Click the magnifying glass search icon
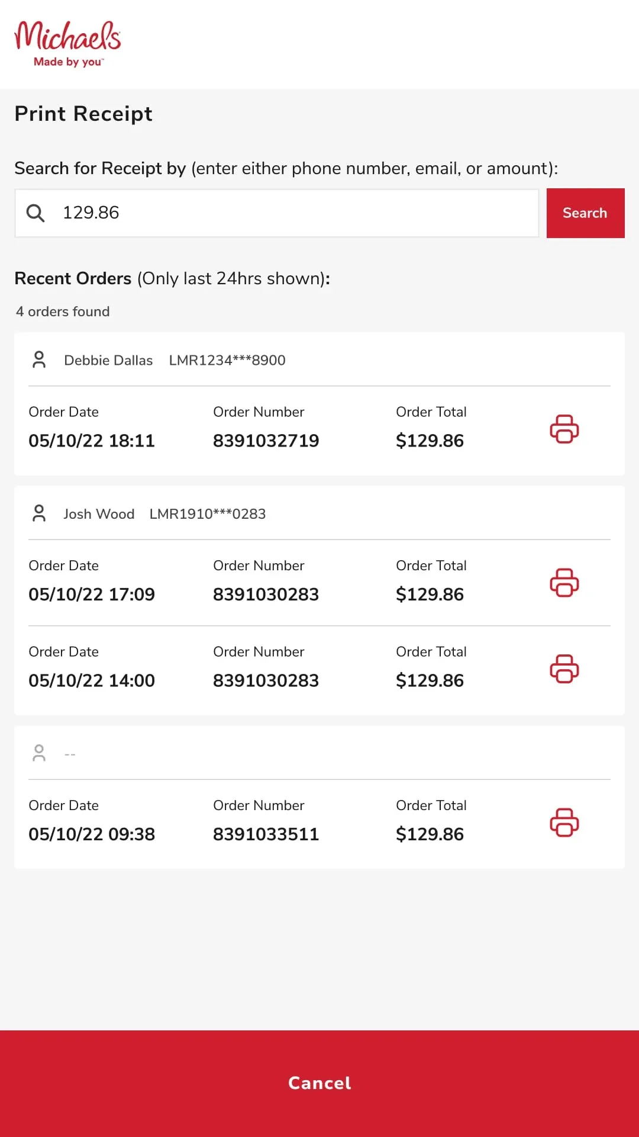Image resolution: width=639 pixels, height=1137 pixels. [x=35, y=213]
